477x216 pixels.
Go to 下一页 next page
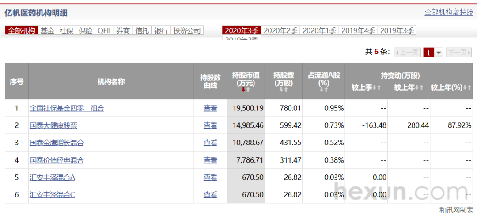(459, 53)
